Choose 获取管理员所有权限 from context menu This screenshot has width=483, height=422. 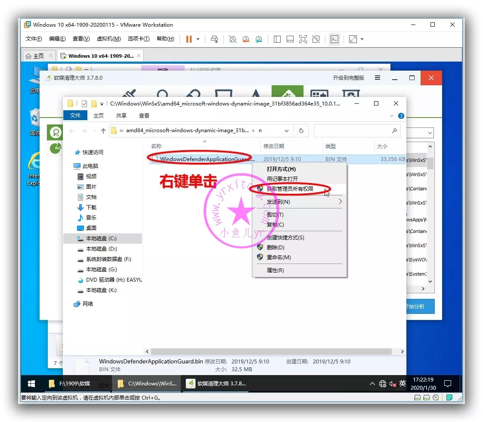[290, 189]
